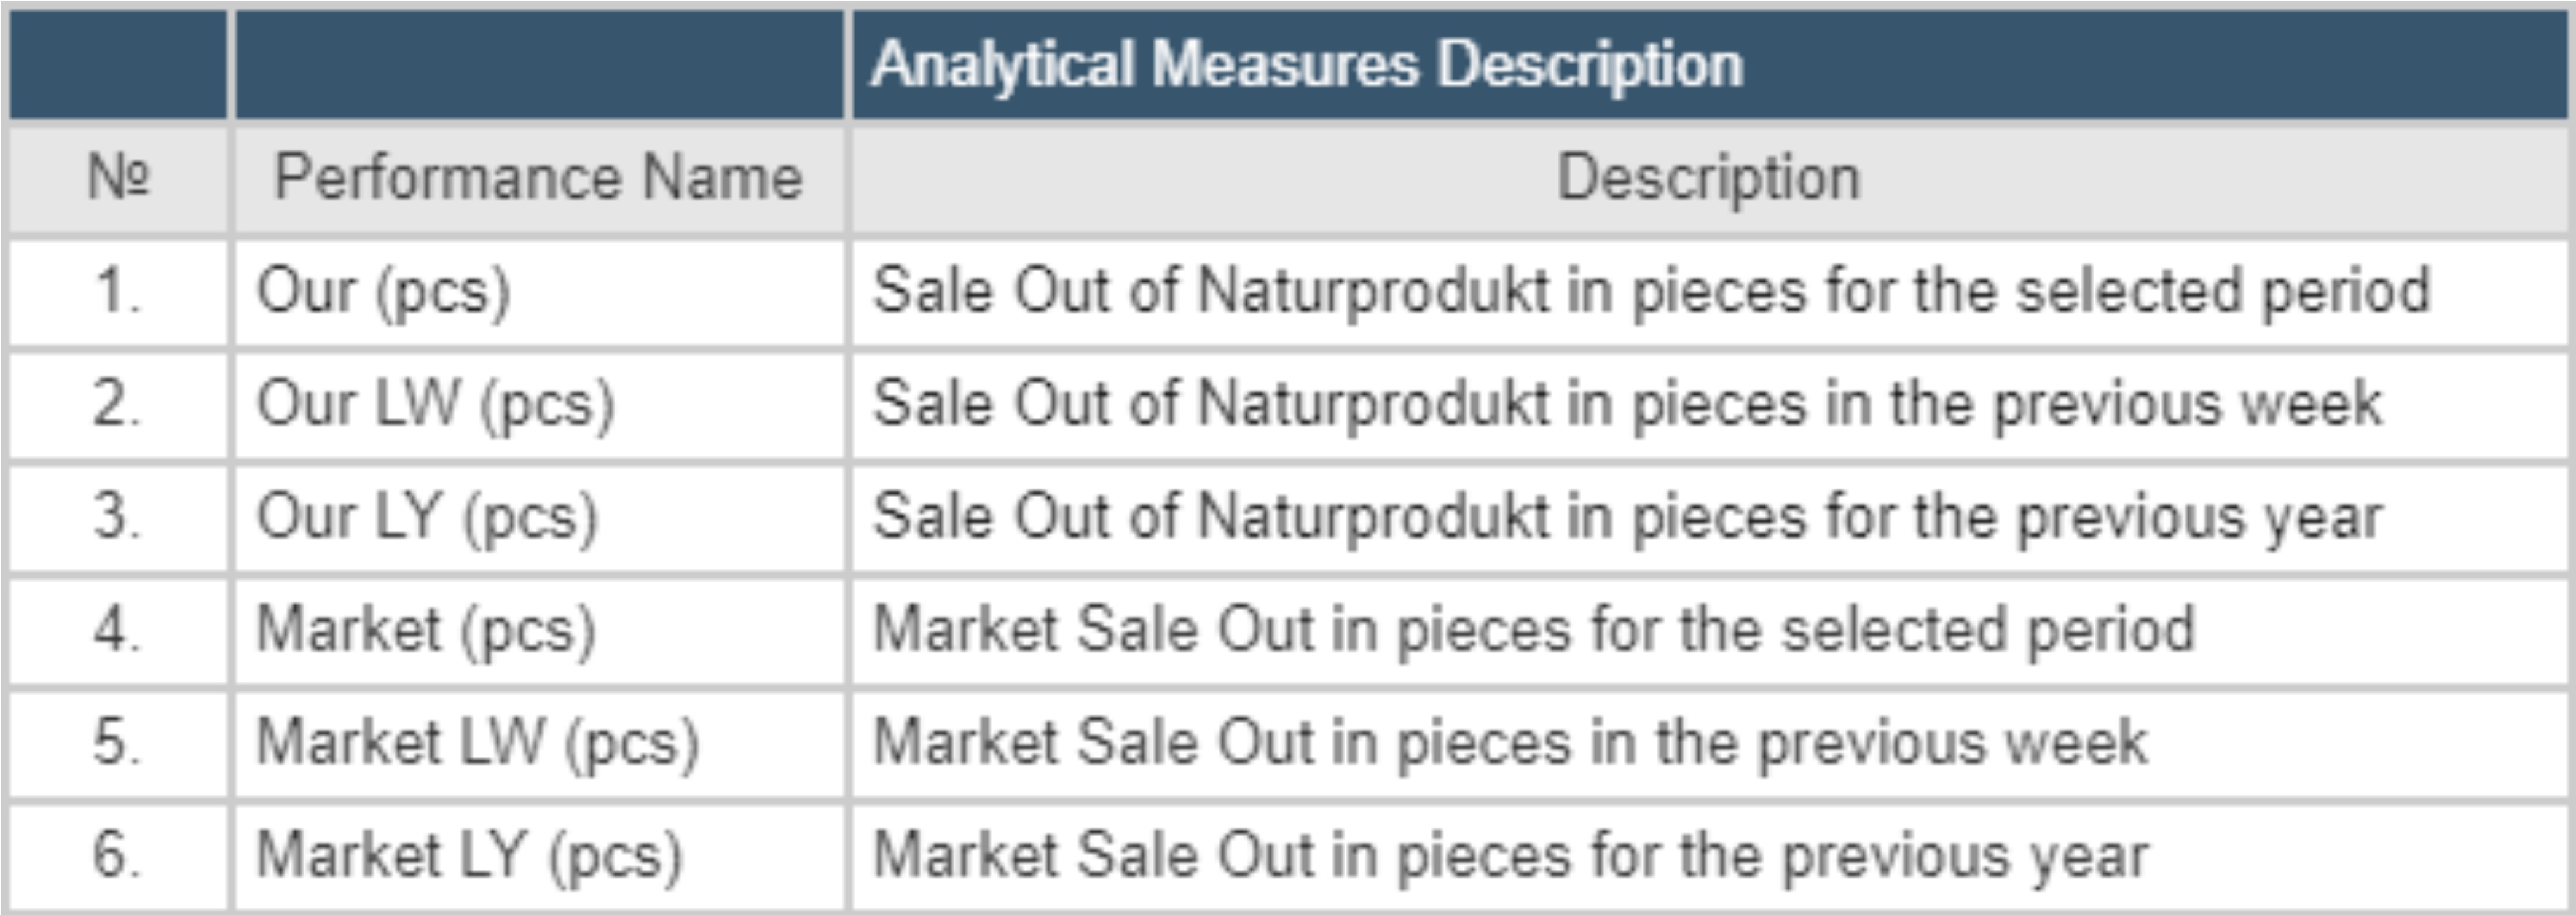
Task: Select the Performance Name column header
Action: (x=538, y=178)
